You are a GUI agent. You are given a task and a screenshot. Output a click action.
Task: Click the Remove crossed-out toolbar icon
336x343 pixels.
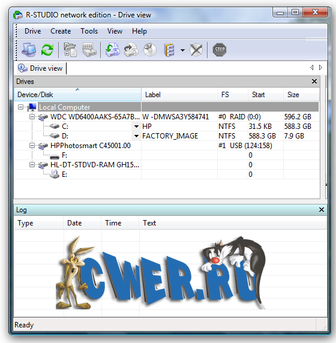196,50
